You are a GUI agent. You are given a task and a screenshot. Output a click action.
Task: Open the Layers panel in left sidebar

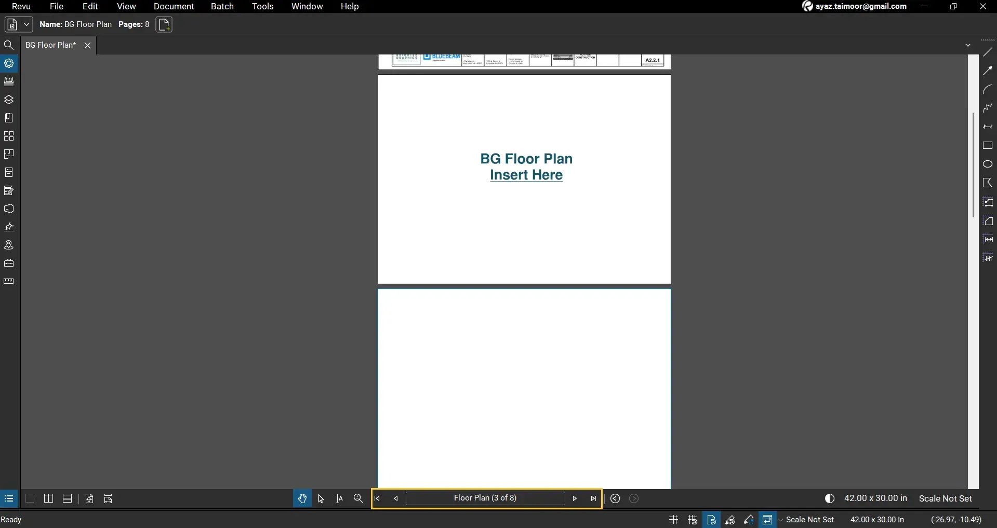(x=9, y=100)
